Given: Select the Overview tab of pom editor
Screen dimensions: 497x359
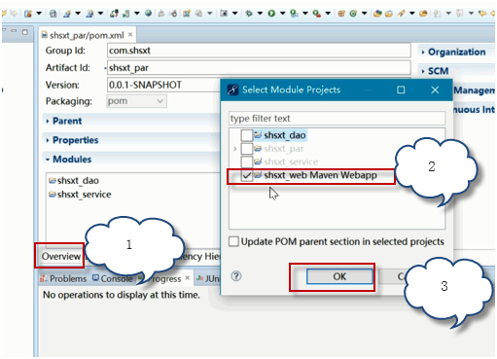Looking at the screenshot, I should pos(61,256).
